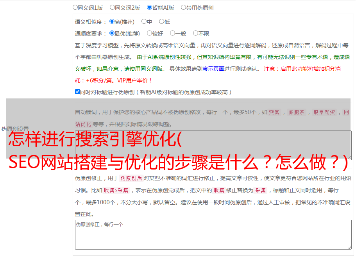Click the 燕窝 example keyword
This screenshot has height=257, width=356.
point(274,112)
